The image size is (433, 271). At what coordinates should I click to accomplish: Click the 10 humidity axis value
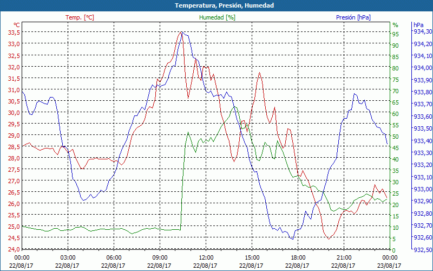tap(396, 228)
